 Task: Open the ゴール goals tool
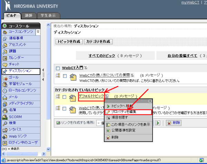[x=14, y=77]
